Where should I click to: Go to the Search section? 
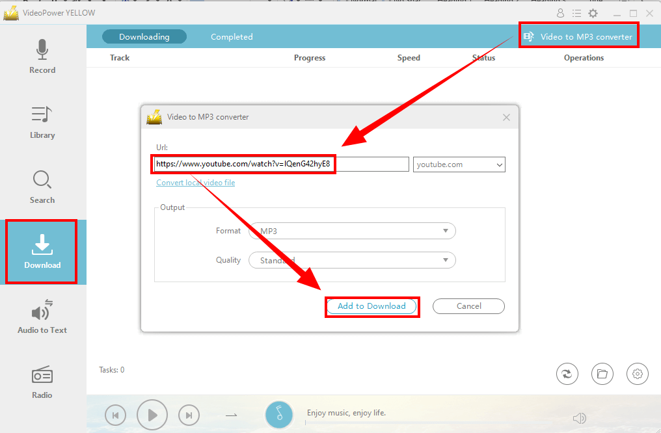pyautogui.click(x=42, y=187)
